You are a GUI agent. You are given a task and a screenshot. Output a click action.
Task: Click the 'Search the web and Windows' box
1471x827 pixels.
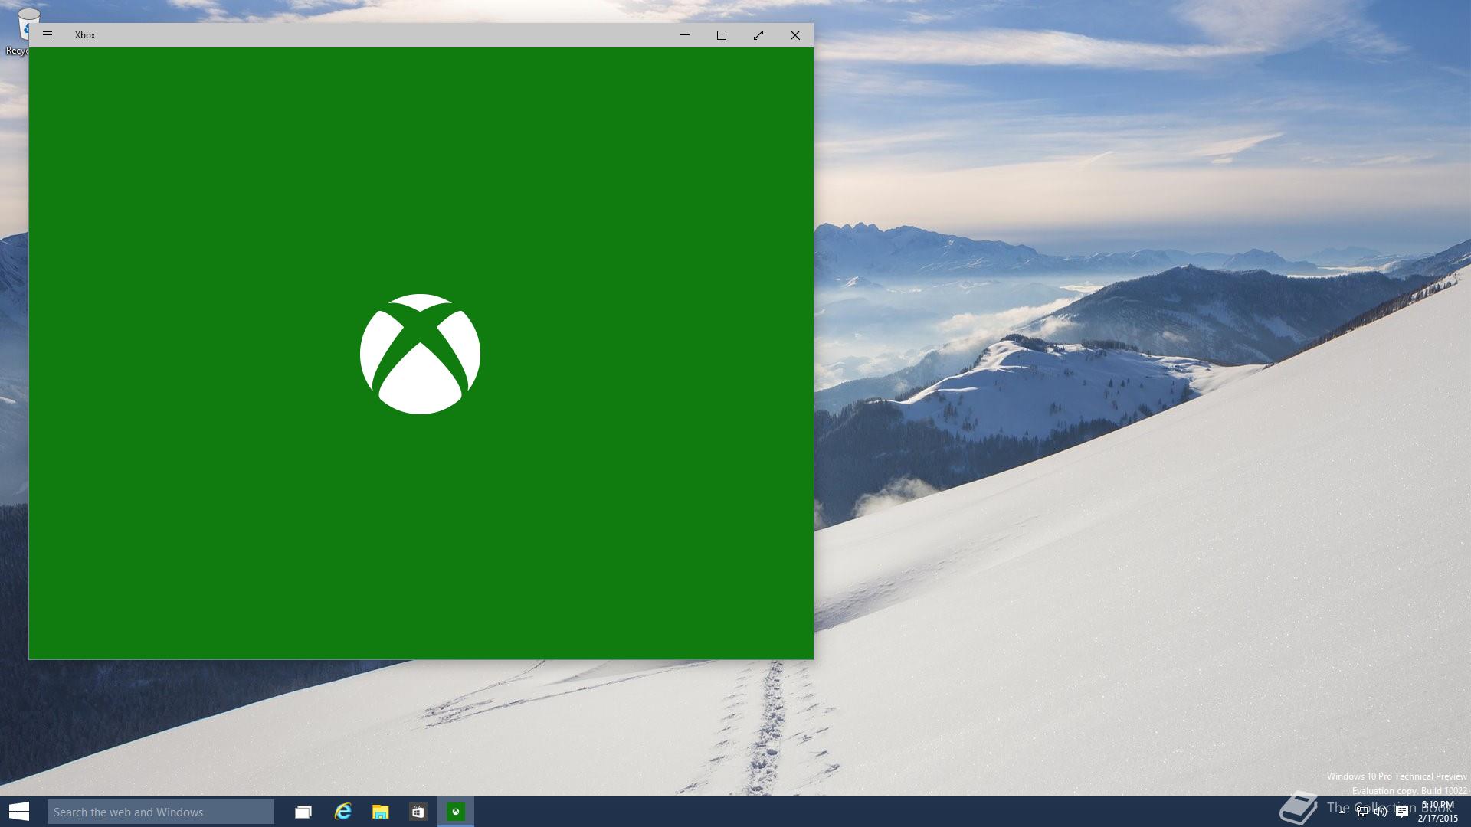161,812
